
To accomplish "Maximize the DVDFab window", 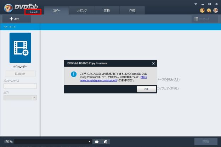I will tap(210, 4).
